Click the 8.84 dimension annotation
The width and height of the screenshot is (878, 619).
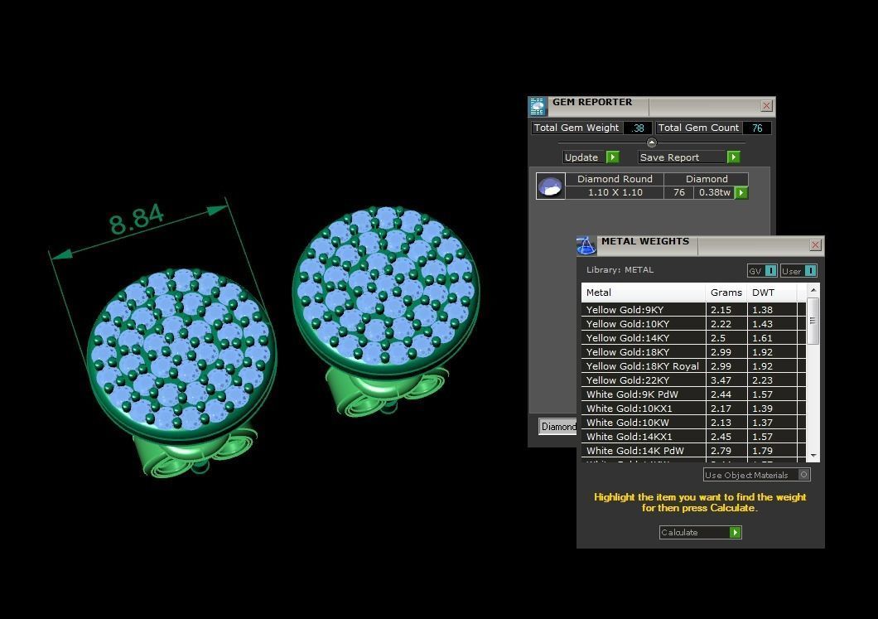(x=136, y=219)
